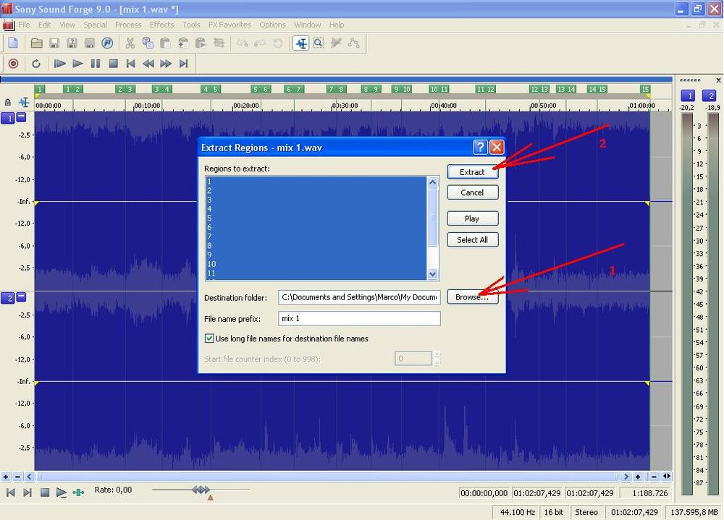Toggle long file names checkbox
The width and height of the screenshot is (724, 520).
pos(209,338)
